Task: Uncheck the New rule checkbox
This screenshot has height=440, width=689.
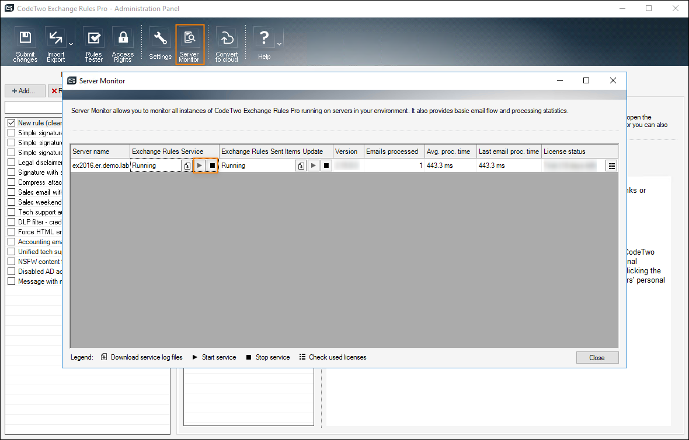Action: (11, 122)
